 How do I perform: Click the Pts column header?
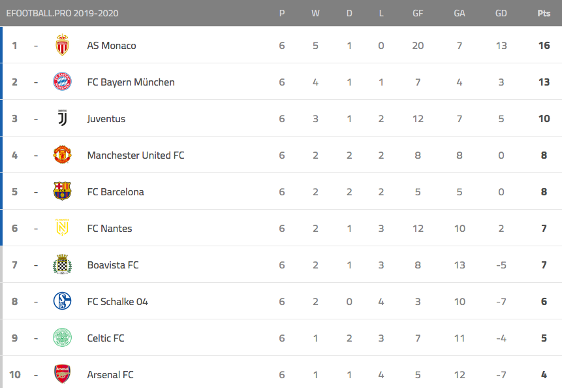coord(544,13)
